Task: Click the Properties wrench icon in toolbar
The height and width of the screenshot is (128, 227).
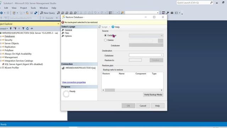Action: [168, 13]
